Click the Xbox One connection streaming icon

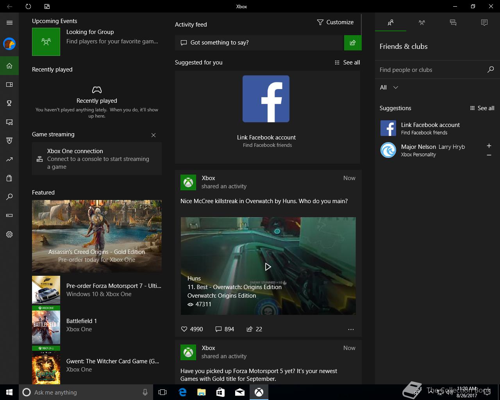(39, 159)
